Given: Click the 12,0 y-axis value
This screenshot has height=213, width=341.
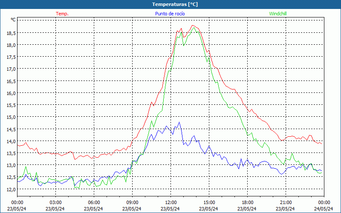Looking at the screenshot, I should click(x=11, y=189).
